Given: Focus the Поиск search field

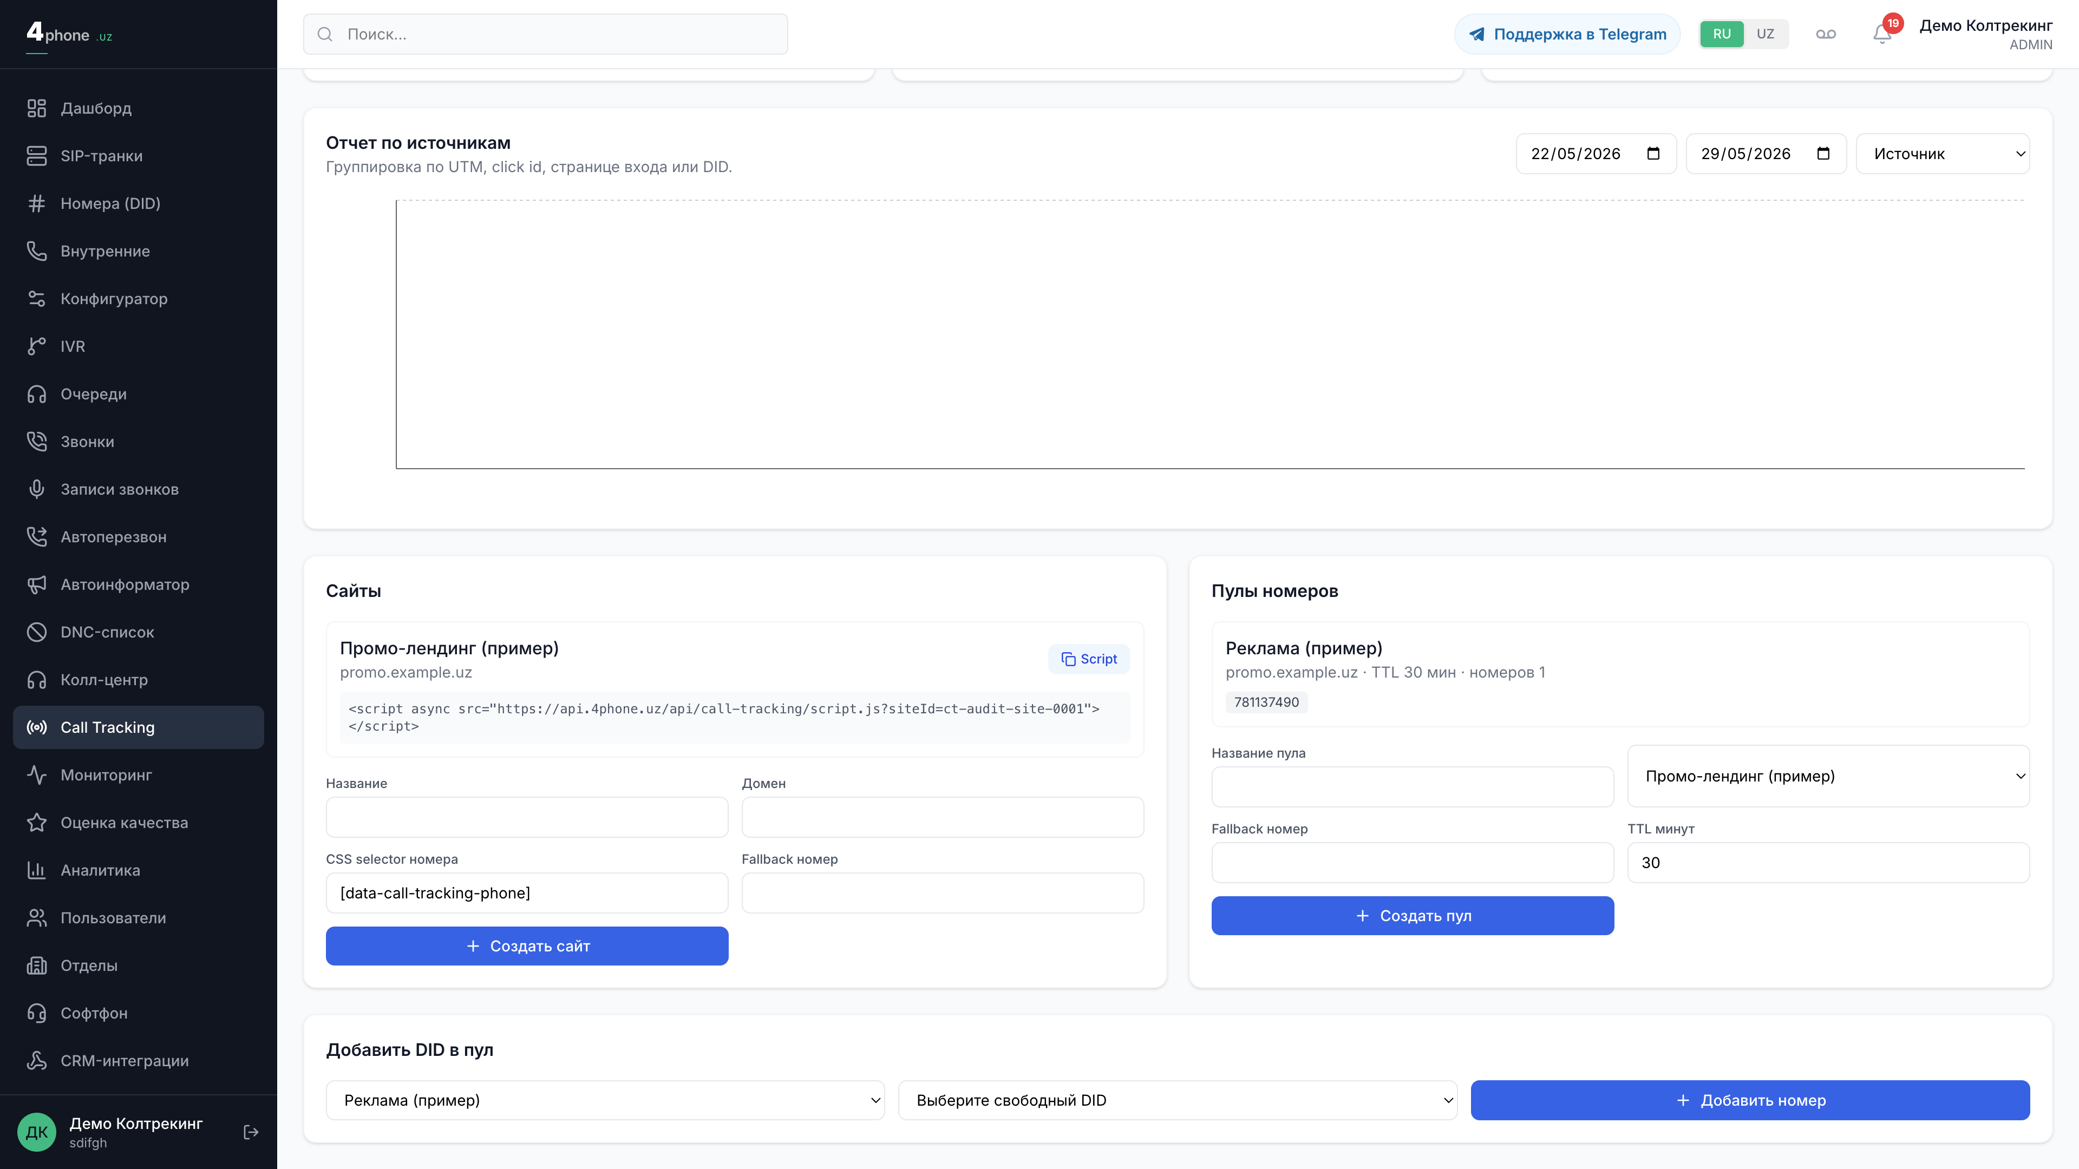Looking at the screenshot, I should point(546,34).
